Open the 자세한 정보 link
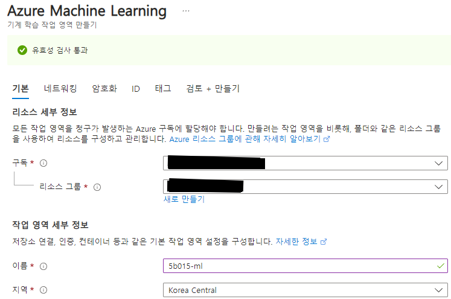 click(296, 242)
